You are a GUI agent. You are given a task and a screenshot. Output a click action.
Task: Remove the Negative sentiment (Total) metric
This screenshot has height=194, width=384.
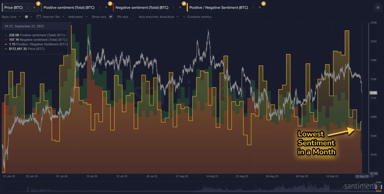180,7
